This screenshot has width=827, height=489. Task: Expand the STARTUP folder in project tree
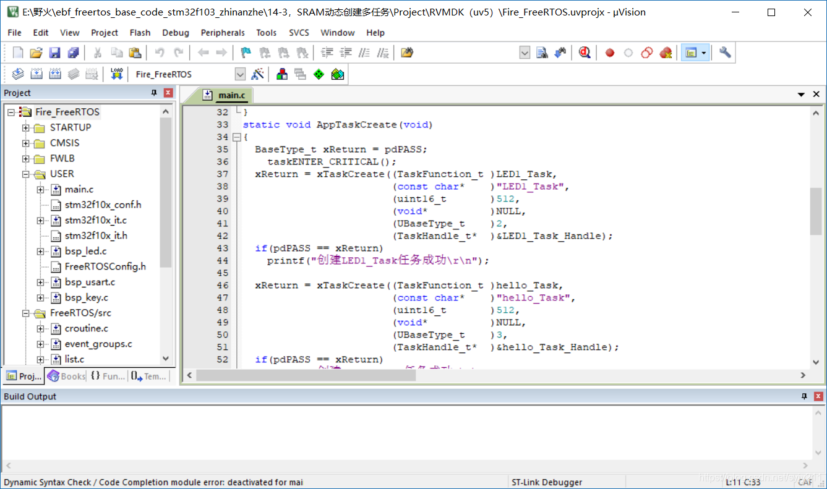click(26, 128)
